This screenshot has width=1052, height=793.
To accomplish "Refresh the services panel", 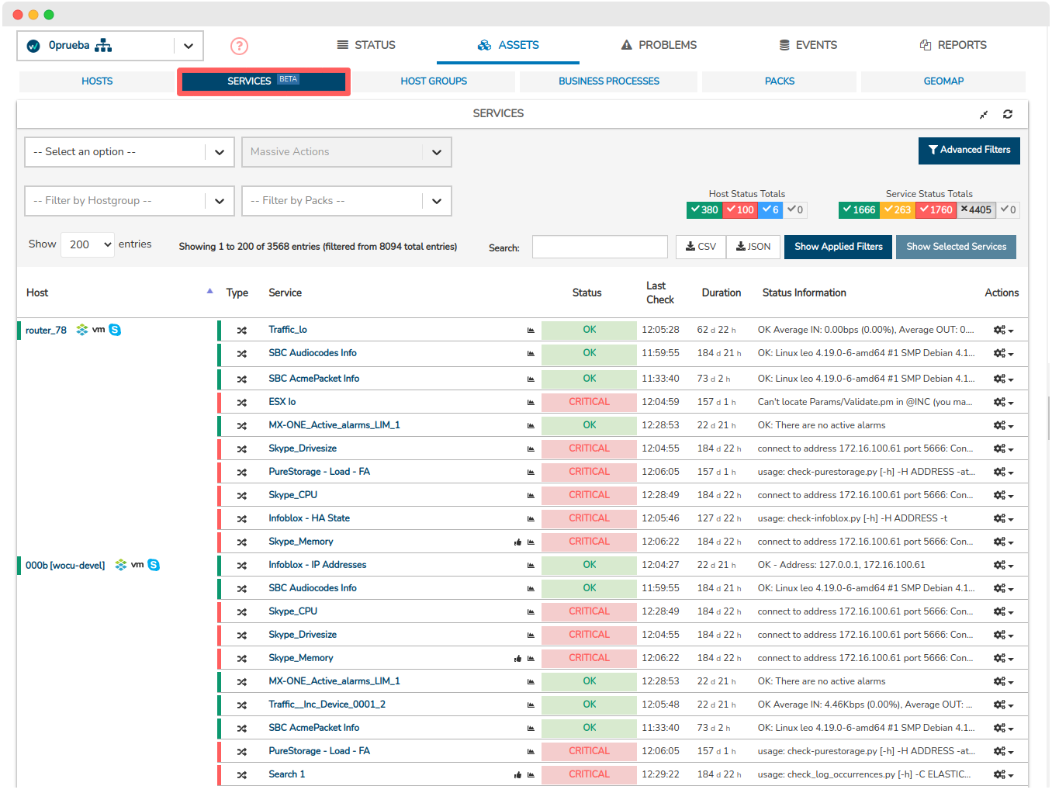I will coord(1007,114).
